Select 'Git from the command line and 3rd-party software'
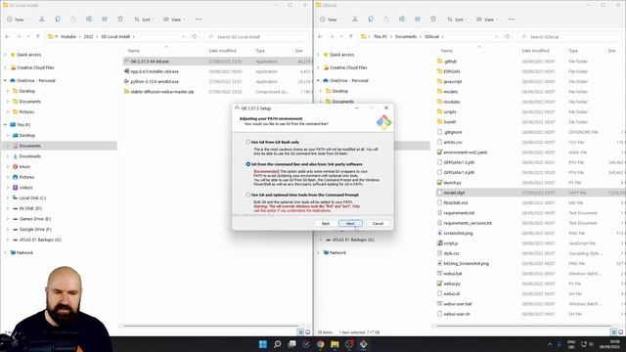The image size is (626, 352). tap(248, 164)
